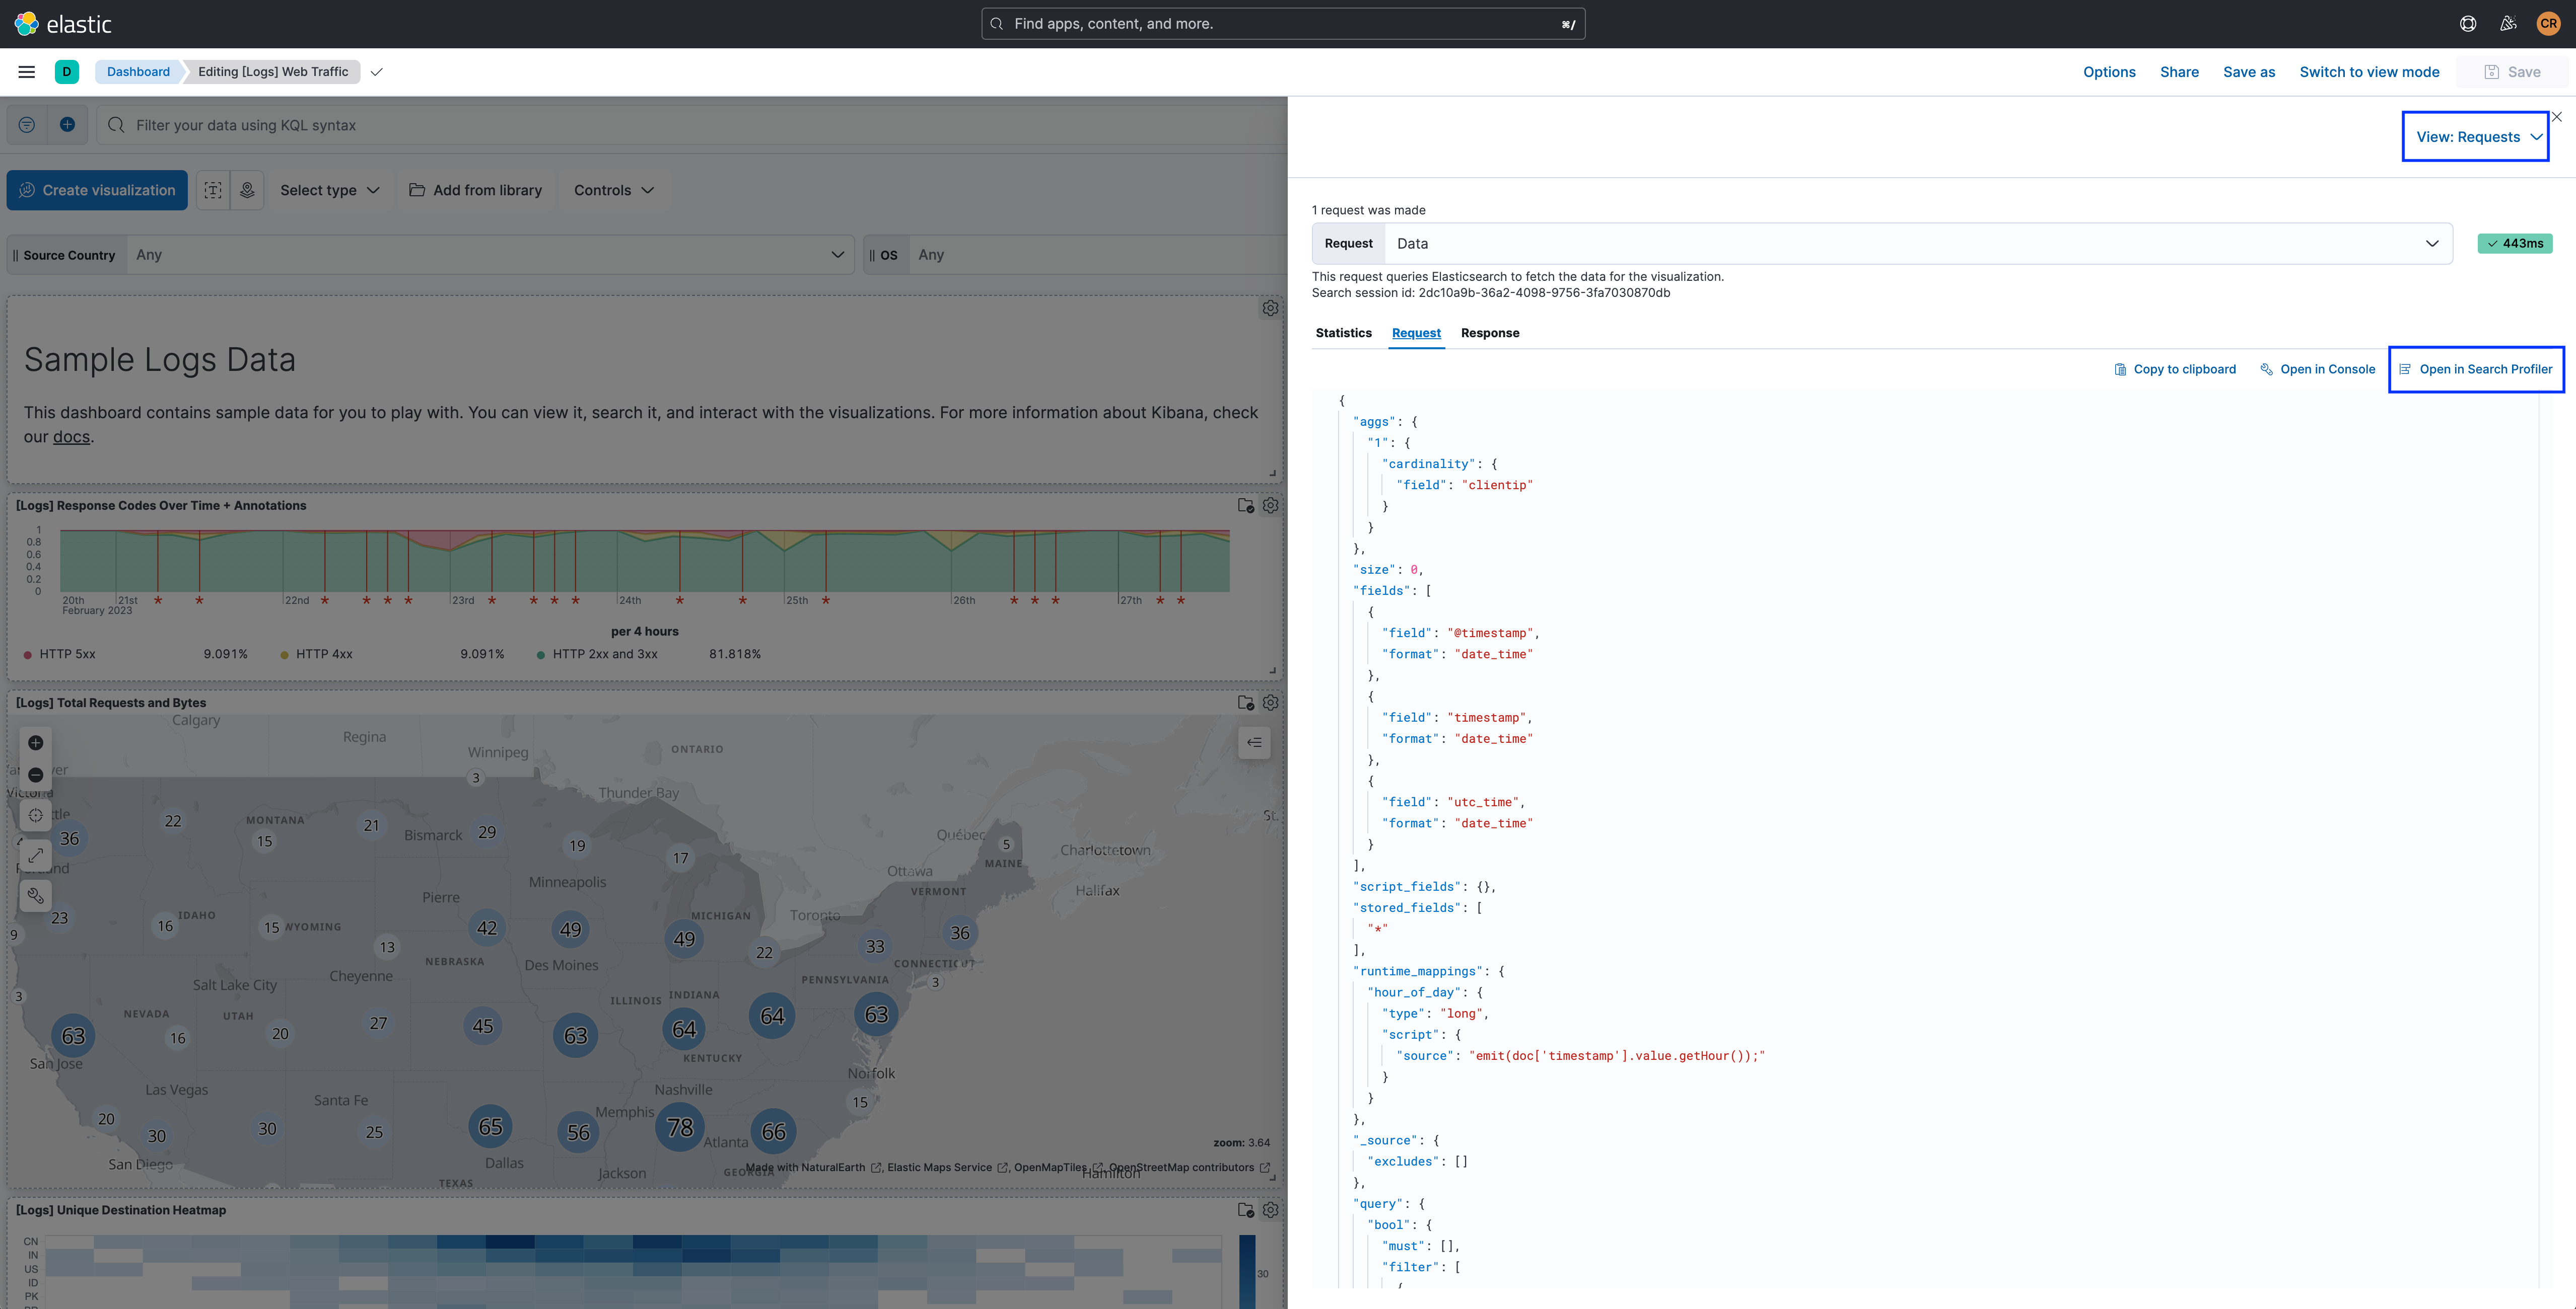Click the Elastic logo
Screen dimensions: 2576x1309
63,24
